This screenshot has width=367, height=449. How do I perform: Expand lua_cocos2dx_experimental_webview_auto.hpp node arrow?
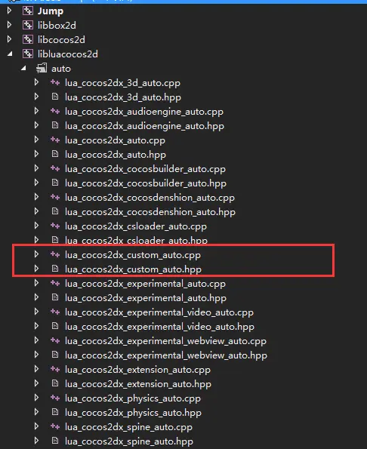point(36,355)
